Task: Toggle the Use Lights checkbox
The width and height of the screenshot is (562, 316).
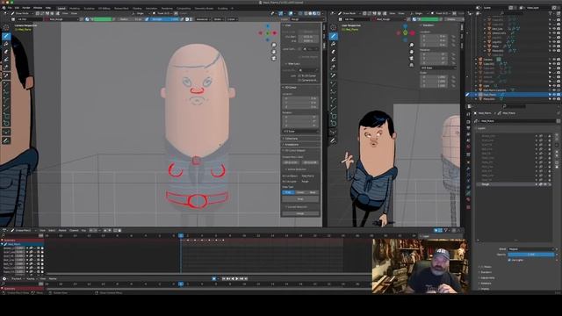Action: 509,260
